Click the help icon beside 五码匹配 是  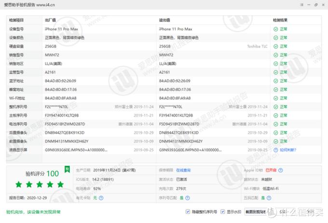[269, 198]
